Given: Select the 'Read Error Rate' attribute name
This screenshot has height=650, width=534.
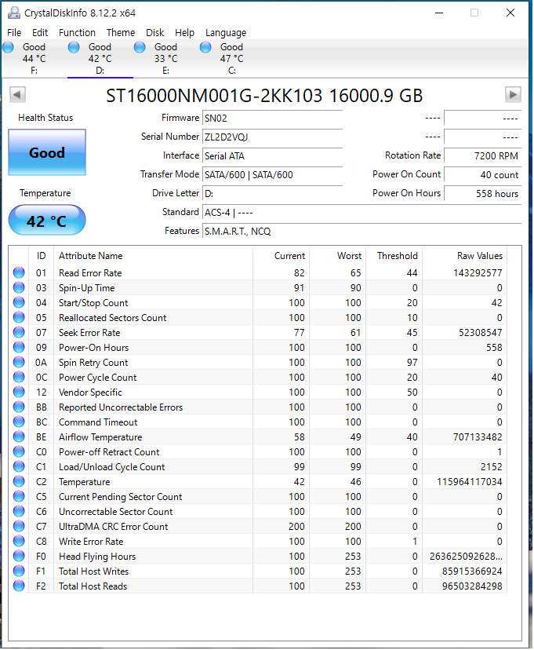Looking at the screenshot, I should click(90, 273).
